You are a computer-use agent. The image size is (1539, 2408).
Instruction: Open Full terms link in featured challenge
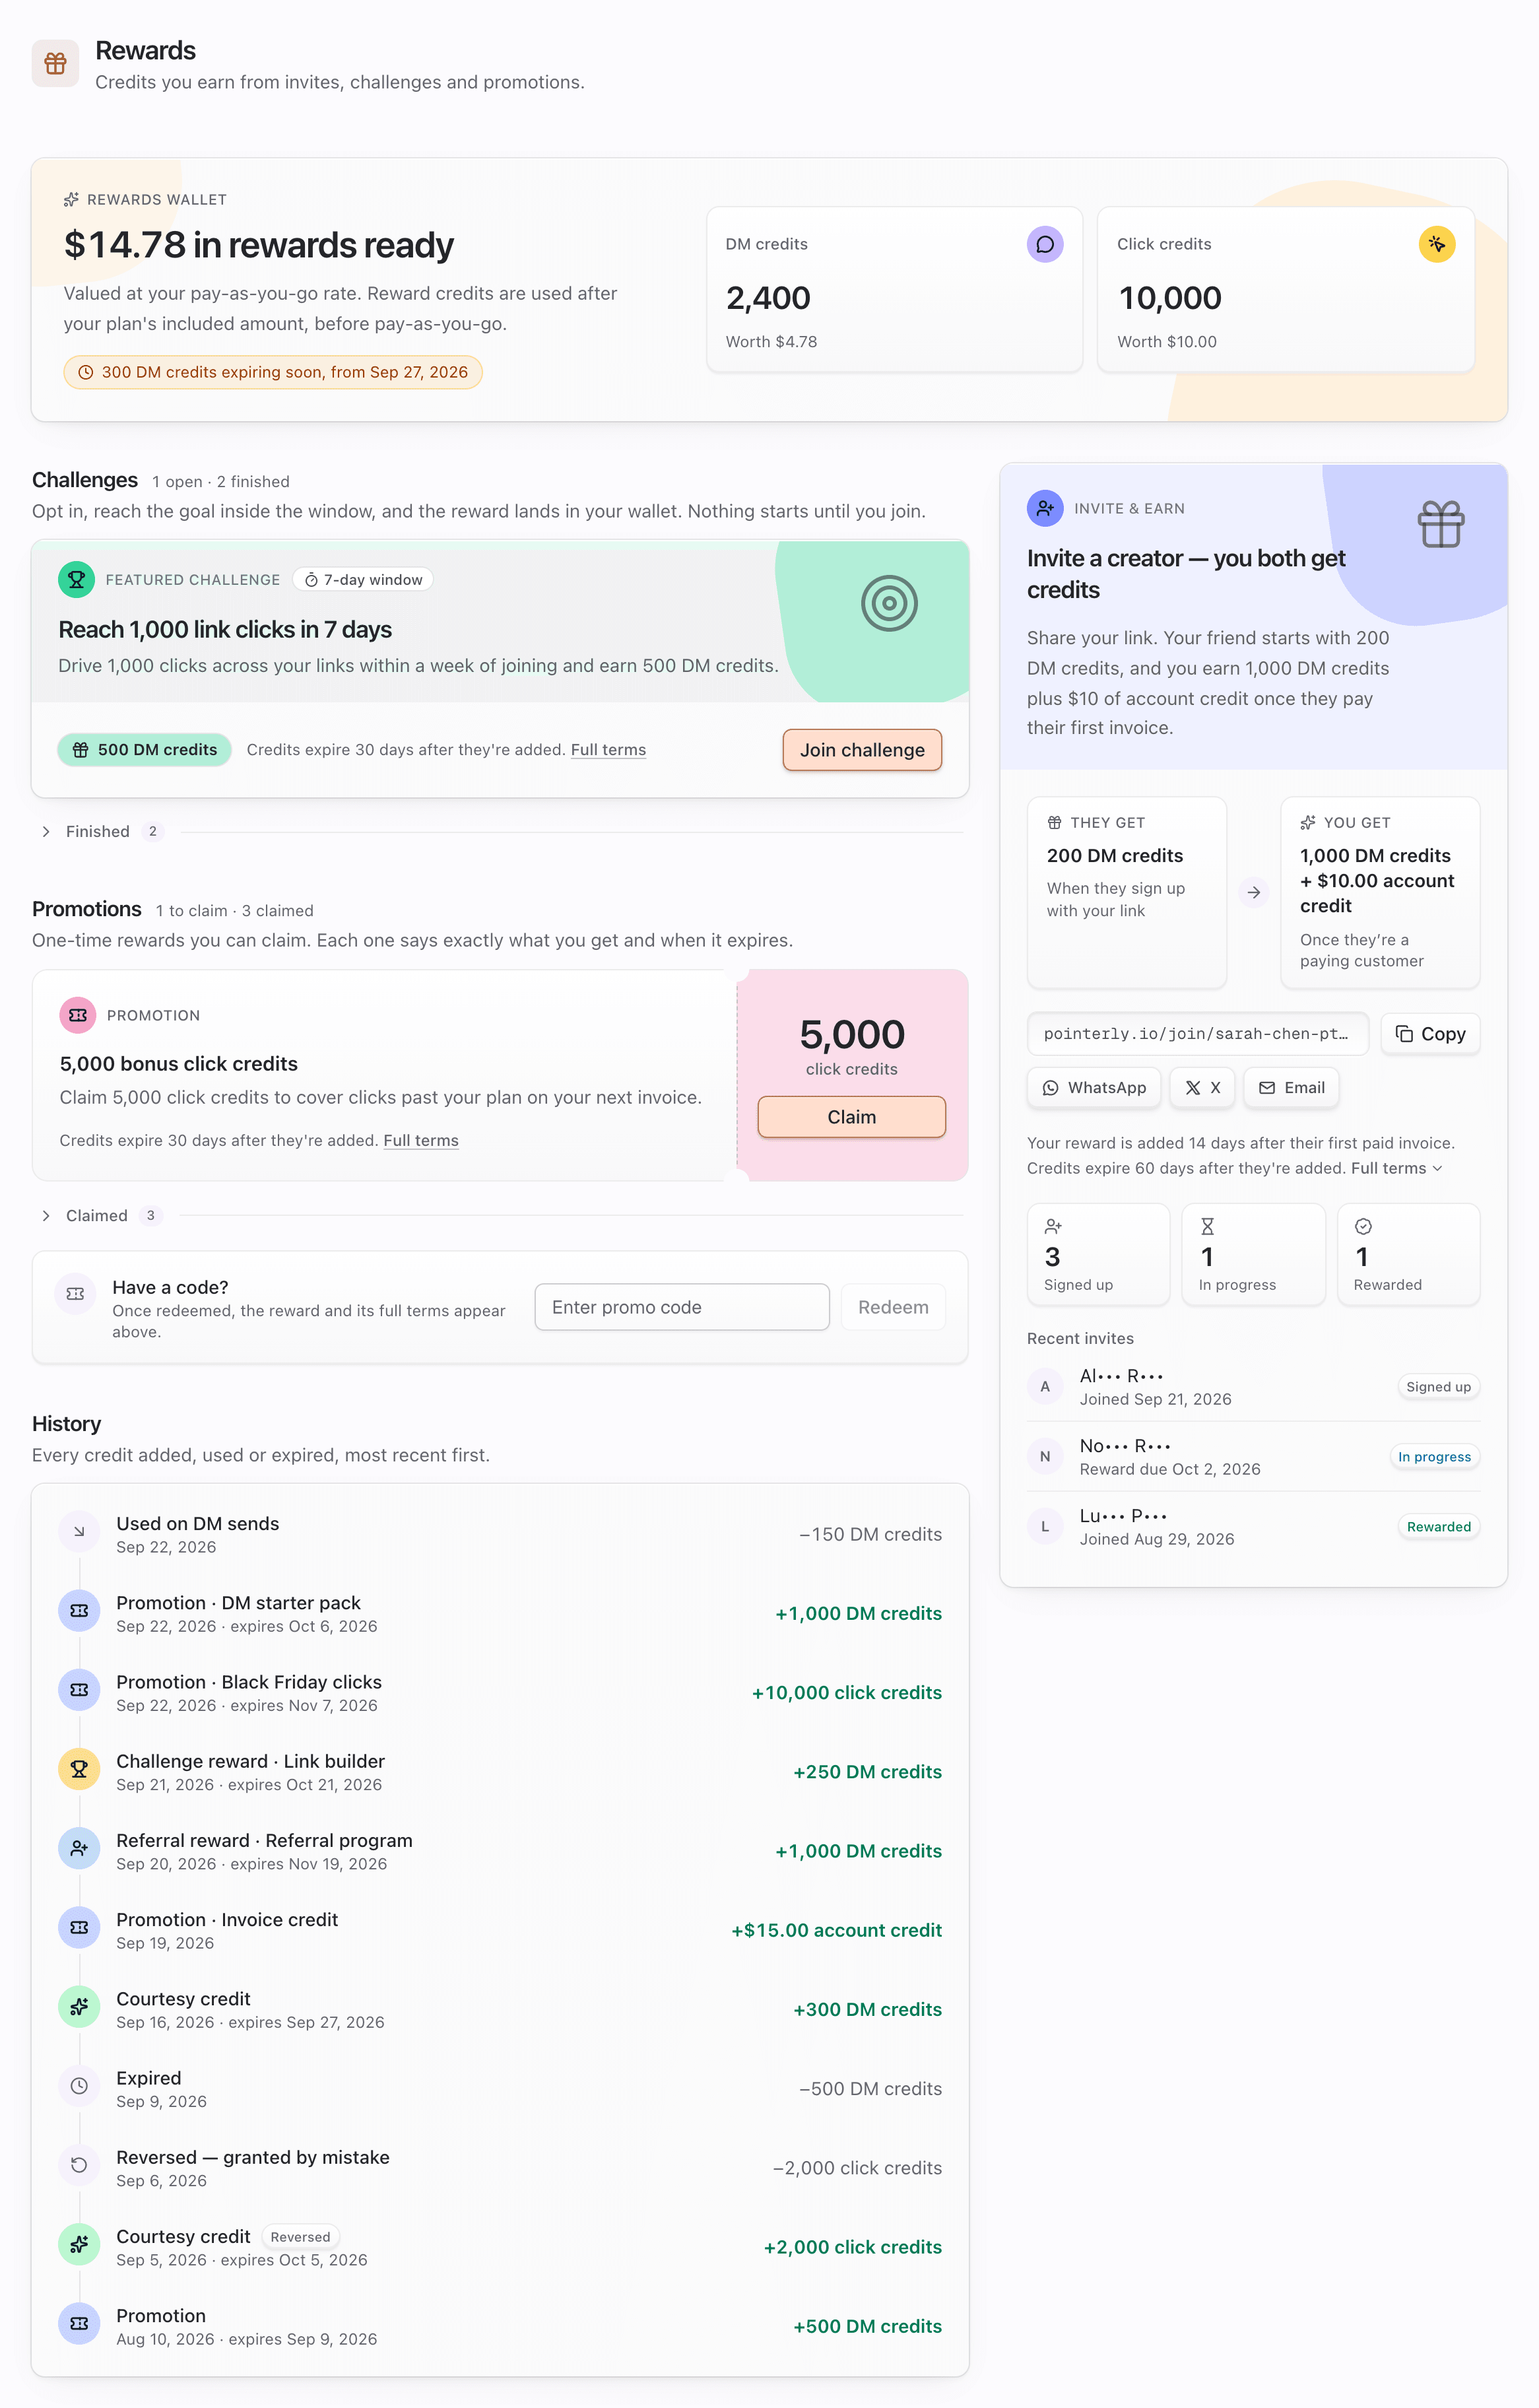(608, 750)
